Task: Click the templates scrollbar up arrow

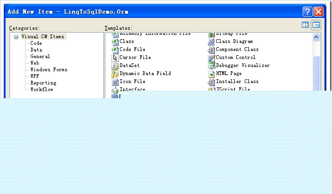Action: click(x=316, y=37)
